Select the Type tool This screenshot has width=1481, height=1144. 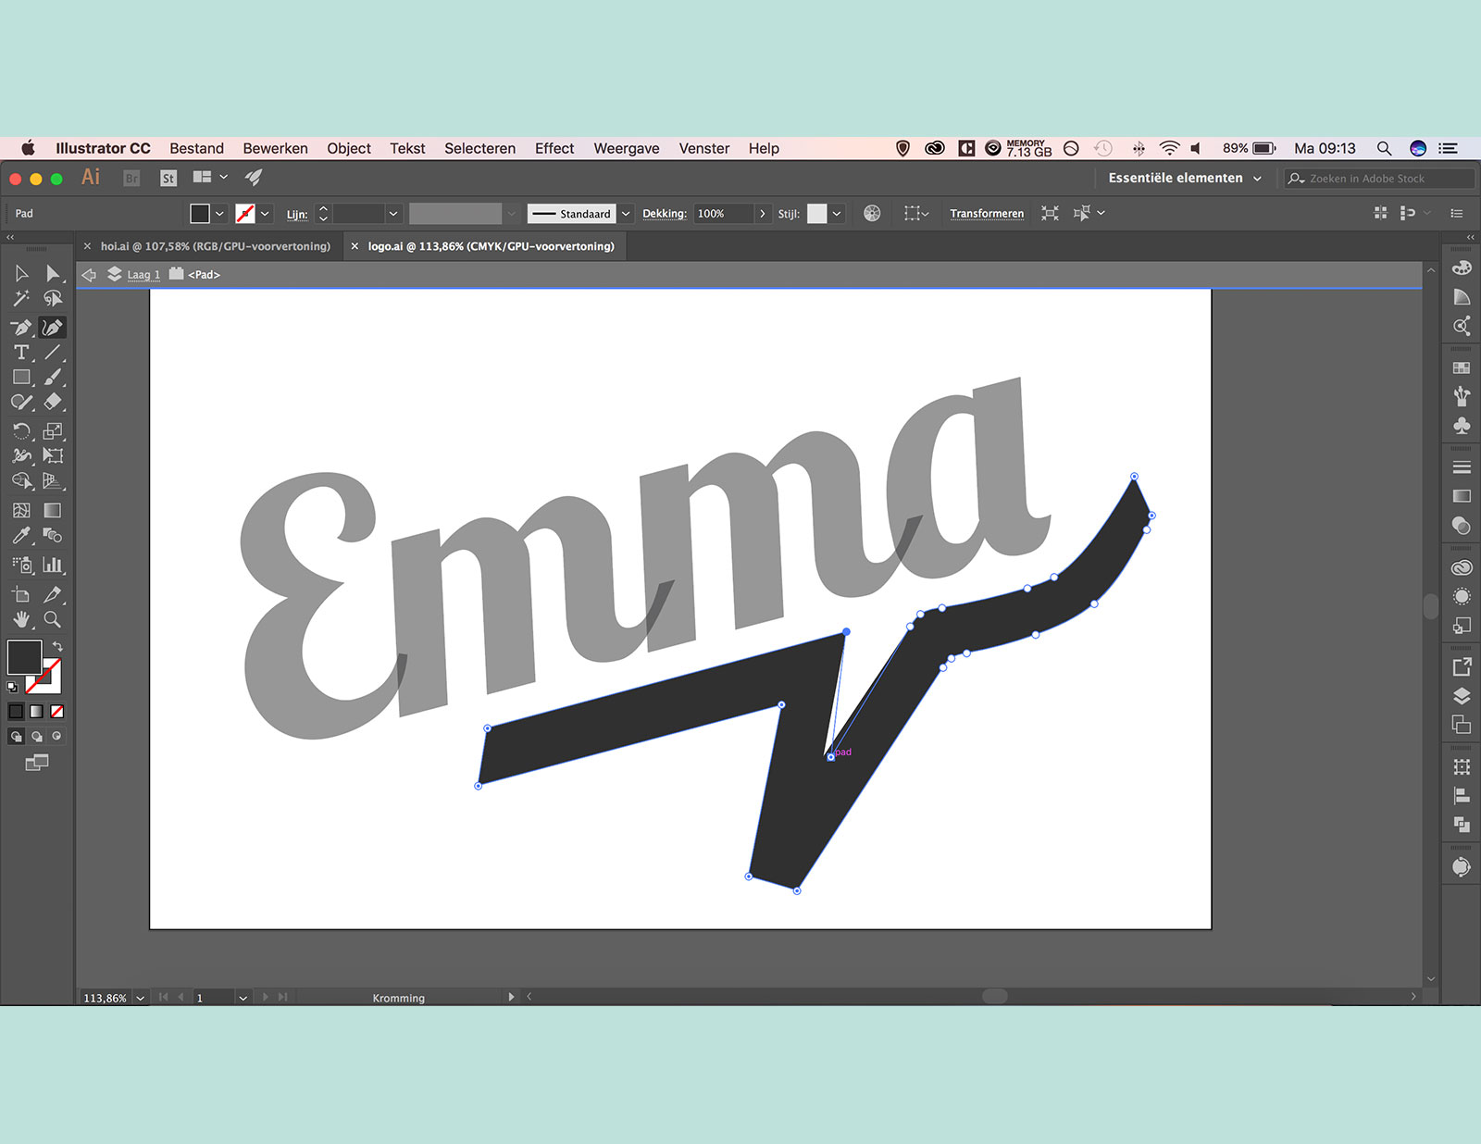tap(21, 353)
